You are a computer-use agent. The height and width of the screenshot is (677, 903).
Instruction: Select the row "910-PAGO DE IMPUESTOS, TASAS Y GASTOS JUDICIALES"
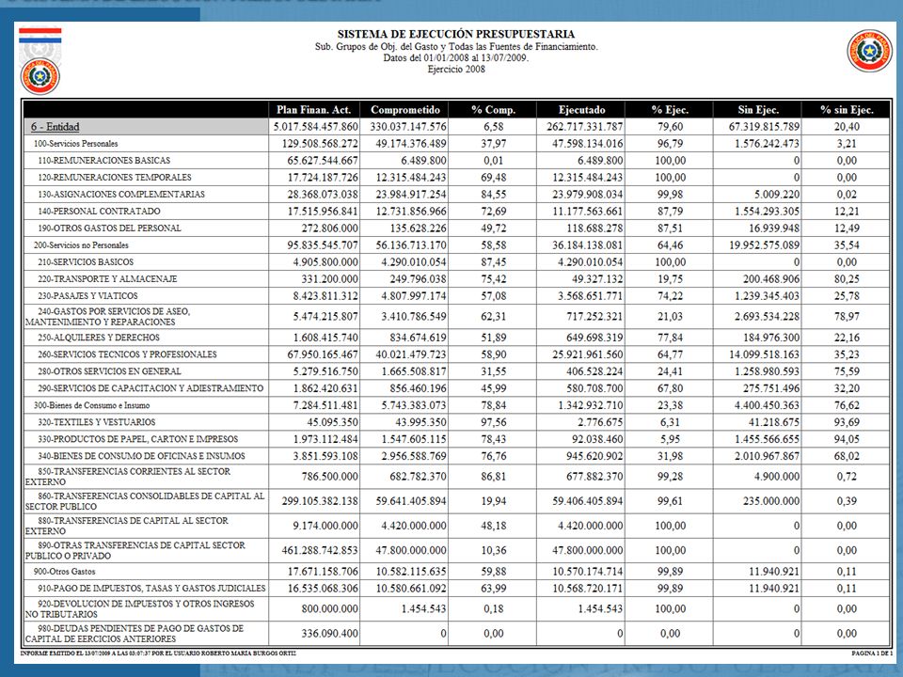click(456, 589)
